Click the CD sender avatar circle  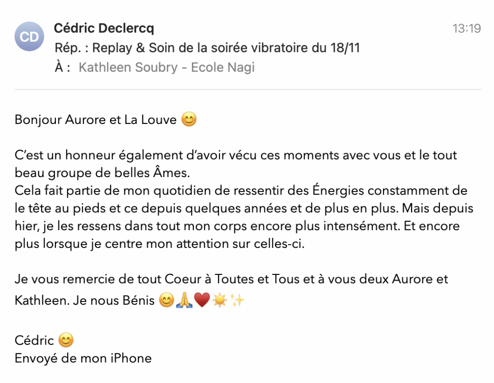pyautogui.click(x=29, y=37)
